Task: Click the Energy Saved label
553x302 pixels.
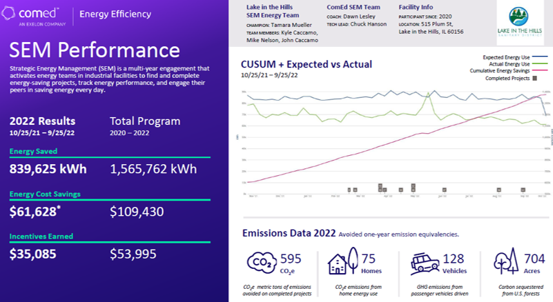Action: pyautogui.click(x=33, y=151)
